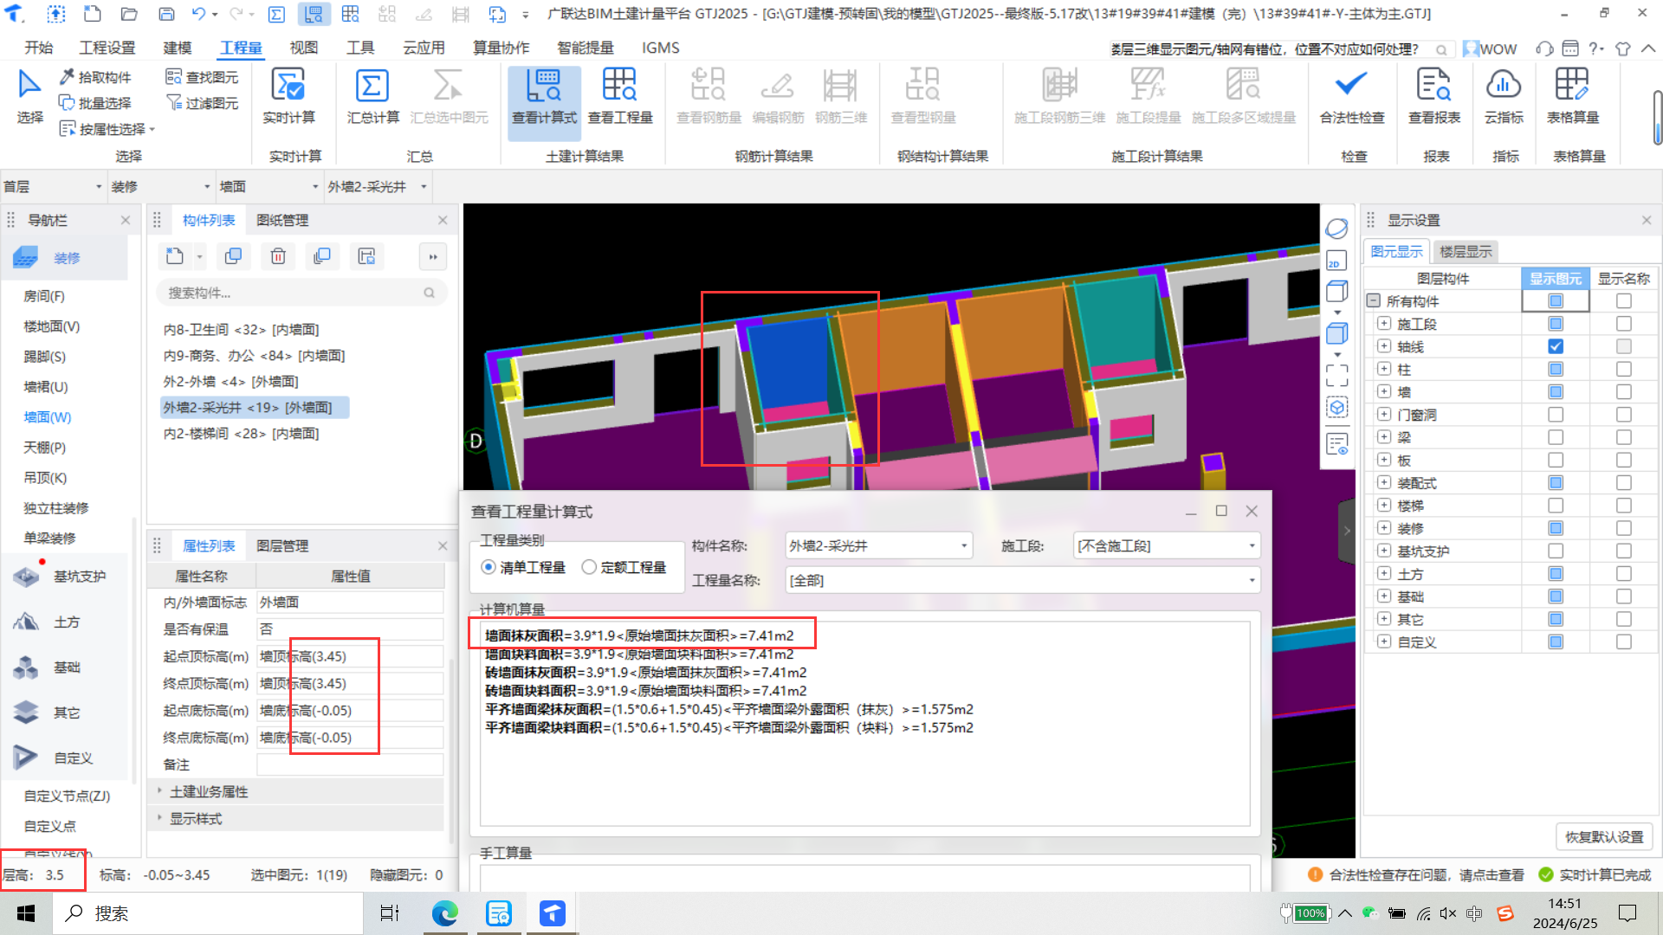Select 内2-楼梯间 <28> component row
This screenshot has height=935, width=1663.
241,434
